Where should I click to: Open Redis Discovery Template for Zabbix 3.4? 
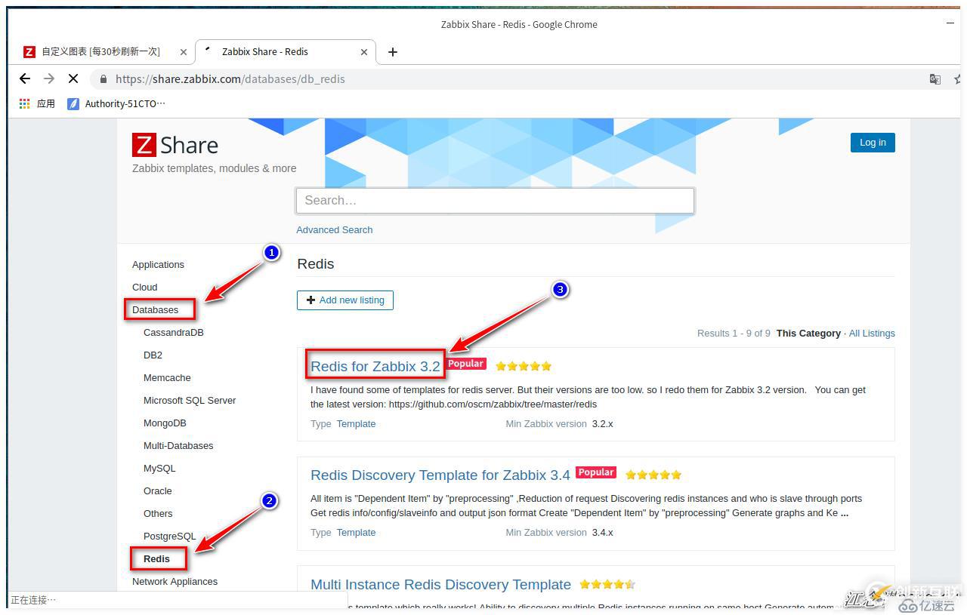[440, 475]
